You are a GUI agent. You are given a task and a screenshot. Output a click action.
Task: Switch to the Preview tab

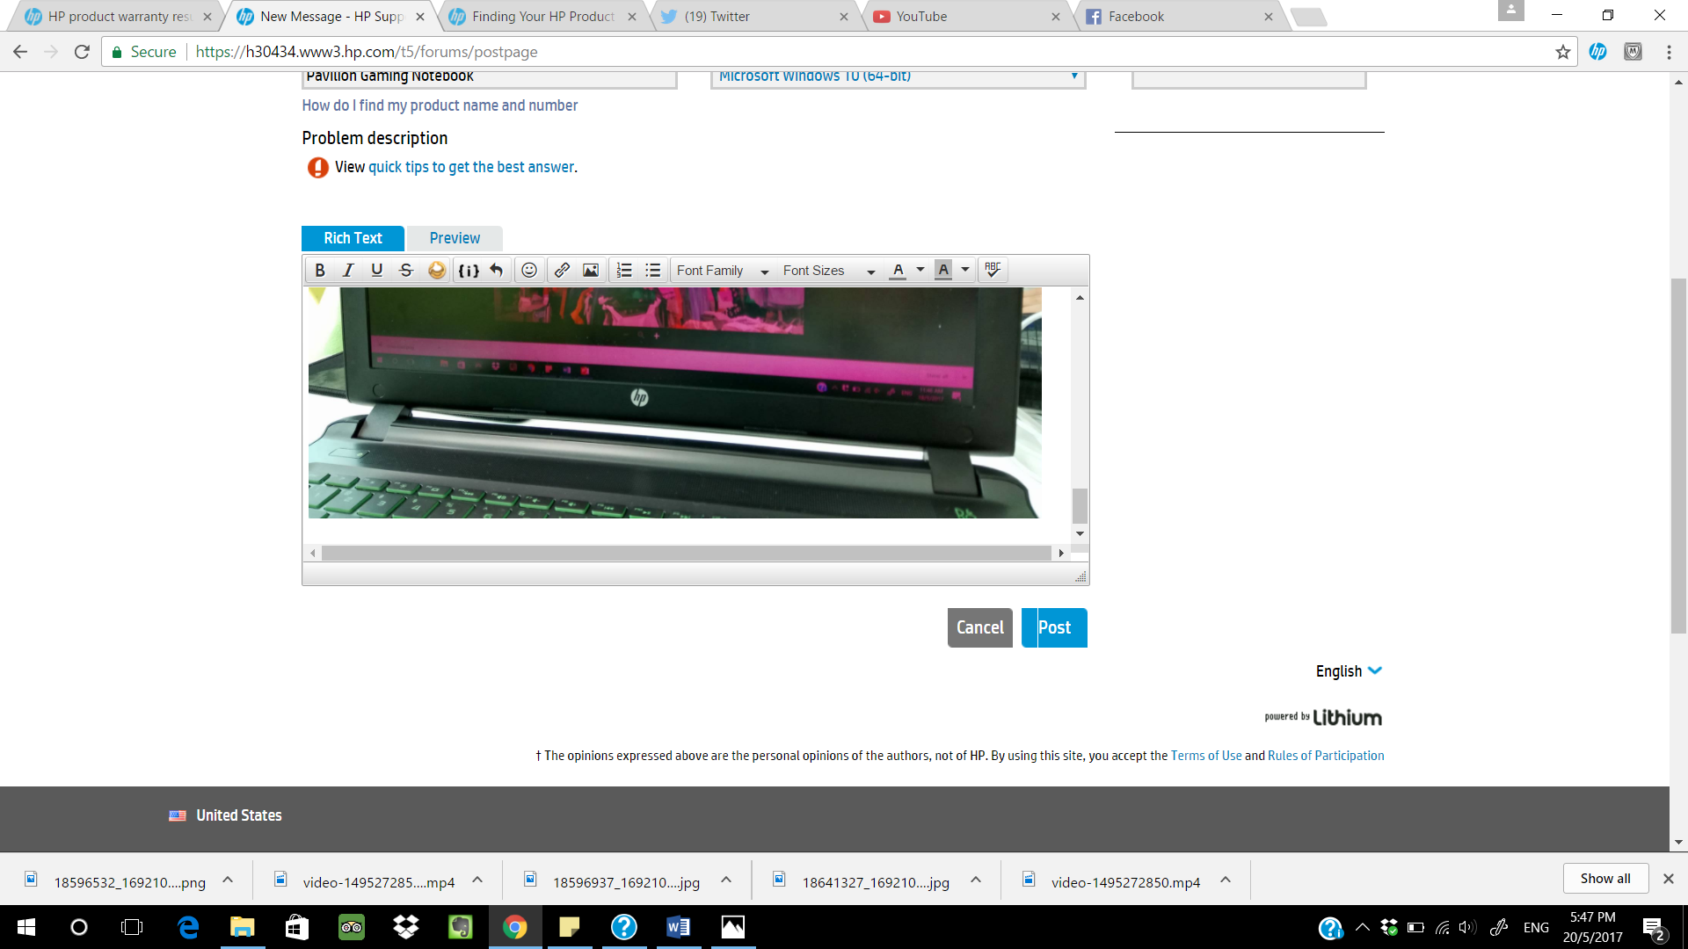pyautogui.click(x=454, y=237)
